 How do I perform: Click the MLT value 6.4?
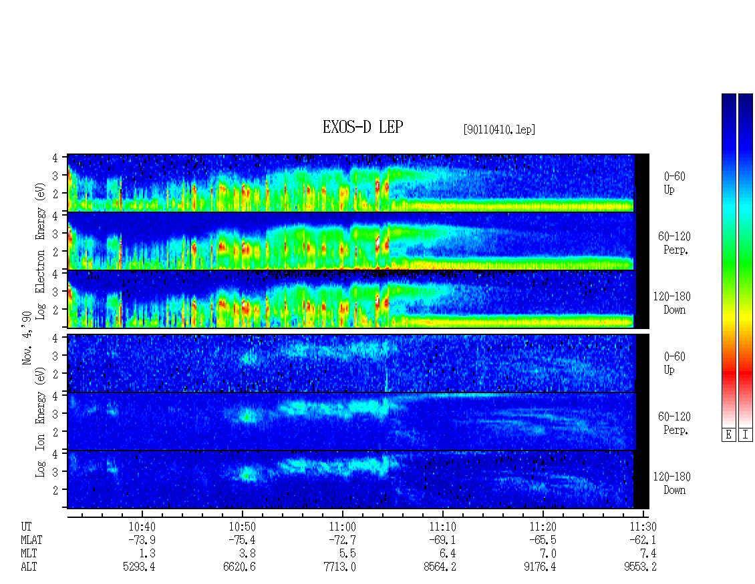[x=449, y=554]
